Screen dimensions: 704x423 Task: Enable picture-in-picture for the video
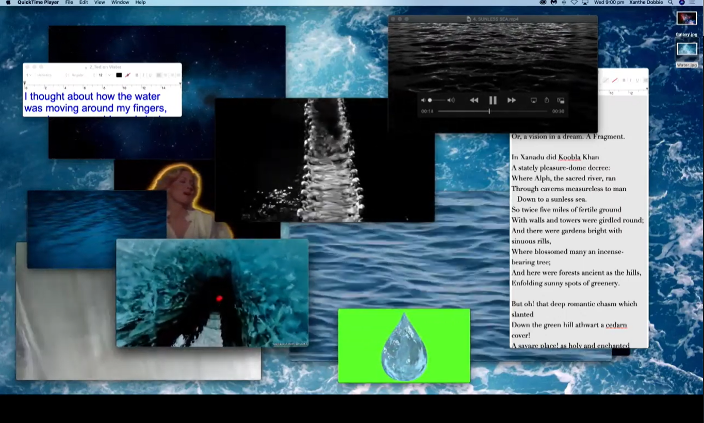point(561,100)
